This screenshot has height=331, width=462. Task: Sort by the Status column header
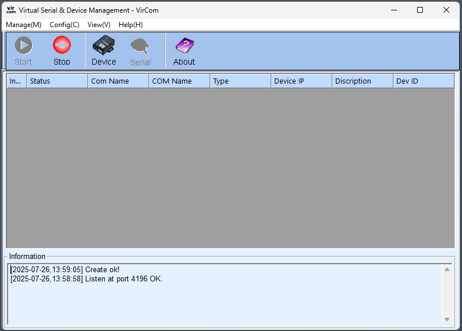pos(58,81)
